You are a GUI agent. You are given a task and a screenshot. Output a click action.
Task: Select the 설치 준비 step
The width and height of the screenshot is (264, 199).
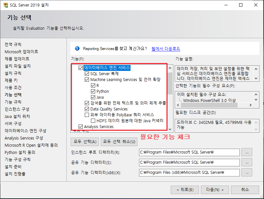(13, 167)
